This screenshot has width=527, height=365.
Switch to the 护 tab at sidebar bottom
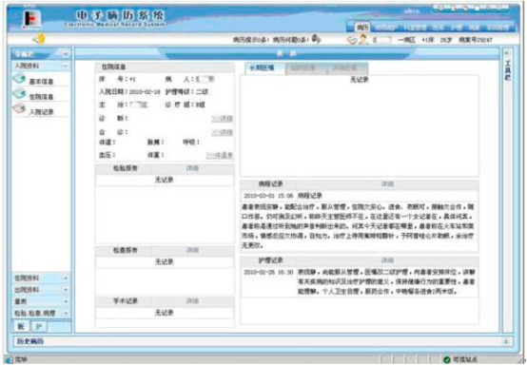39,326
